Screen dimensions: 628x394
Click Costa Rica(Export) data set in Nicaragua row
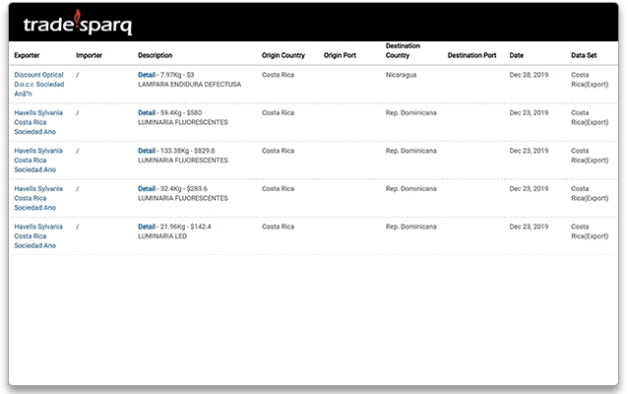pos(590,80)
